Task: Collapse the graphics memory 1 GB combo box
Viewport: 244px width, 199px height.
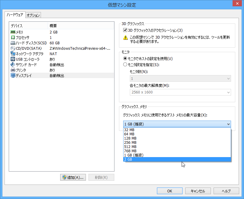Action: 177,124
